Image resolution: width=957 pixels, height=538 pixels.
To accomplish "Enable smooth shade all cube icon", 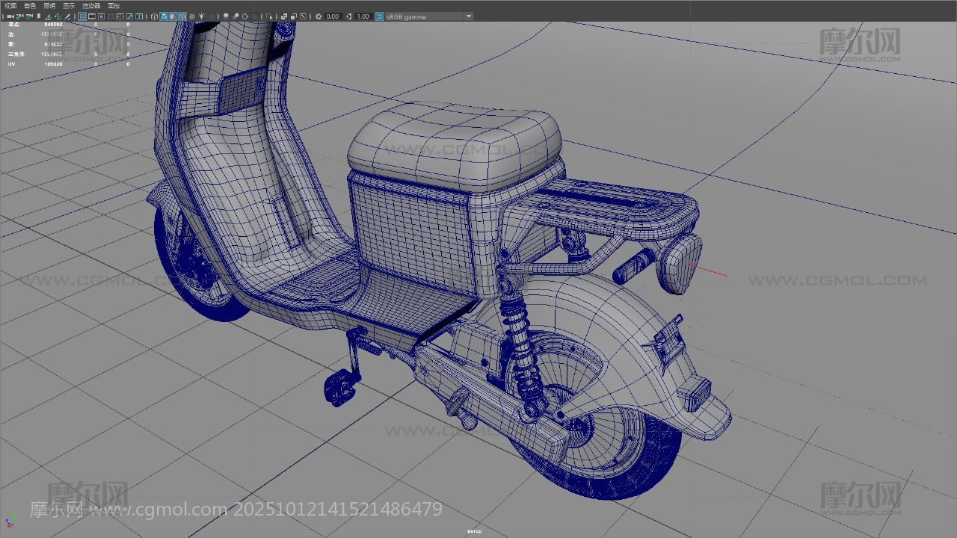I will pos(164,16).
